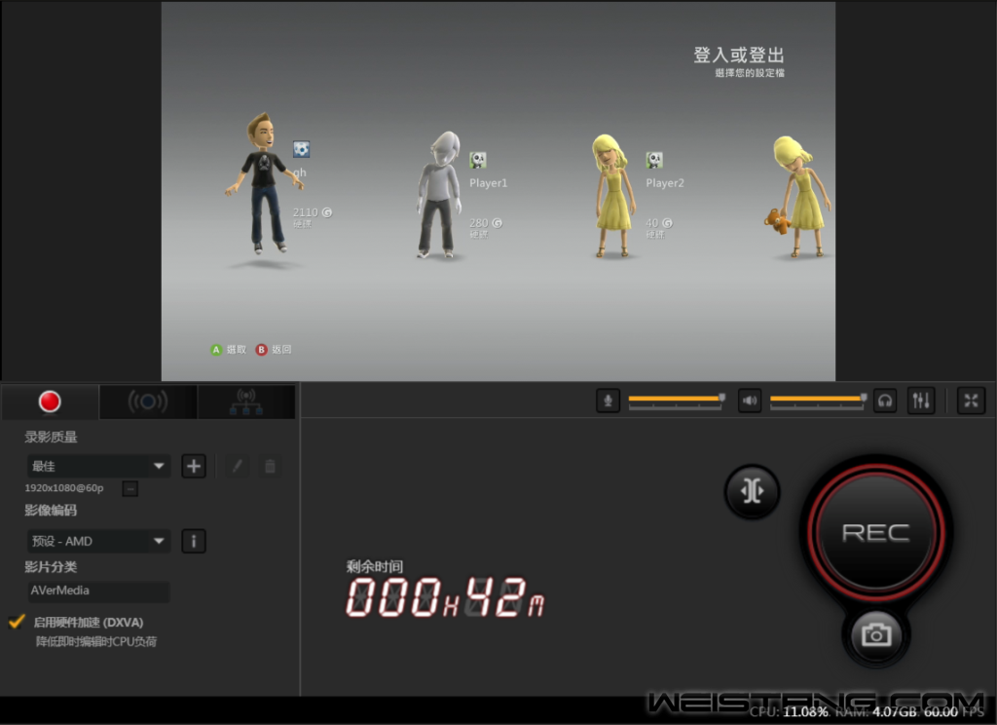The image size is (997, 725).
Task: Click the red B 返回 prompt
Action: 274,350
